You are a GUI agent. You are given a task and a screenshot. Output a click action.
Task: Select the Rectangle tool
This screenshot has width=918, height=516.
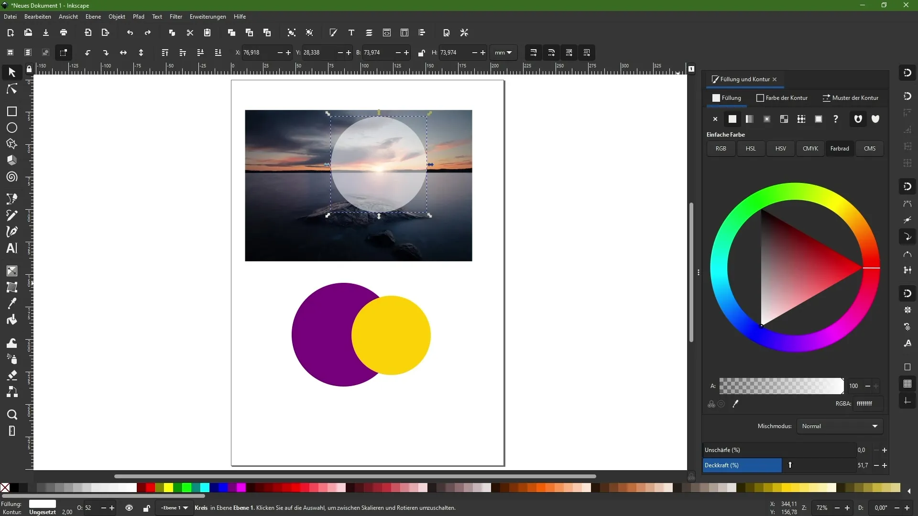[x=11, y=111]
